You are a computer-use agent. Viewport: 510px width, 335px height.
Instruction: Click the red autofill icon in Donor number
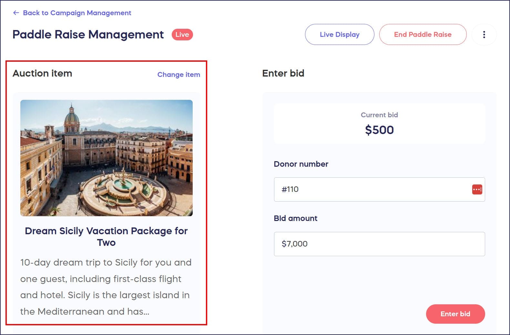[x=477, y=189]
